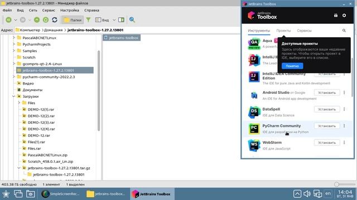Open the file search magnifier

[132, 20]
